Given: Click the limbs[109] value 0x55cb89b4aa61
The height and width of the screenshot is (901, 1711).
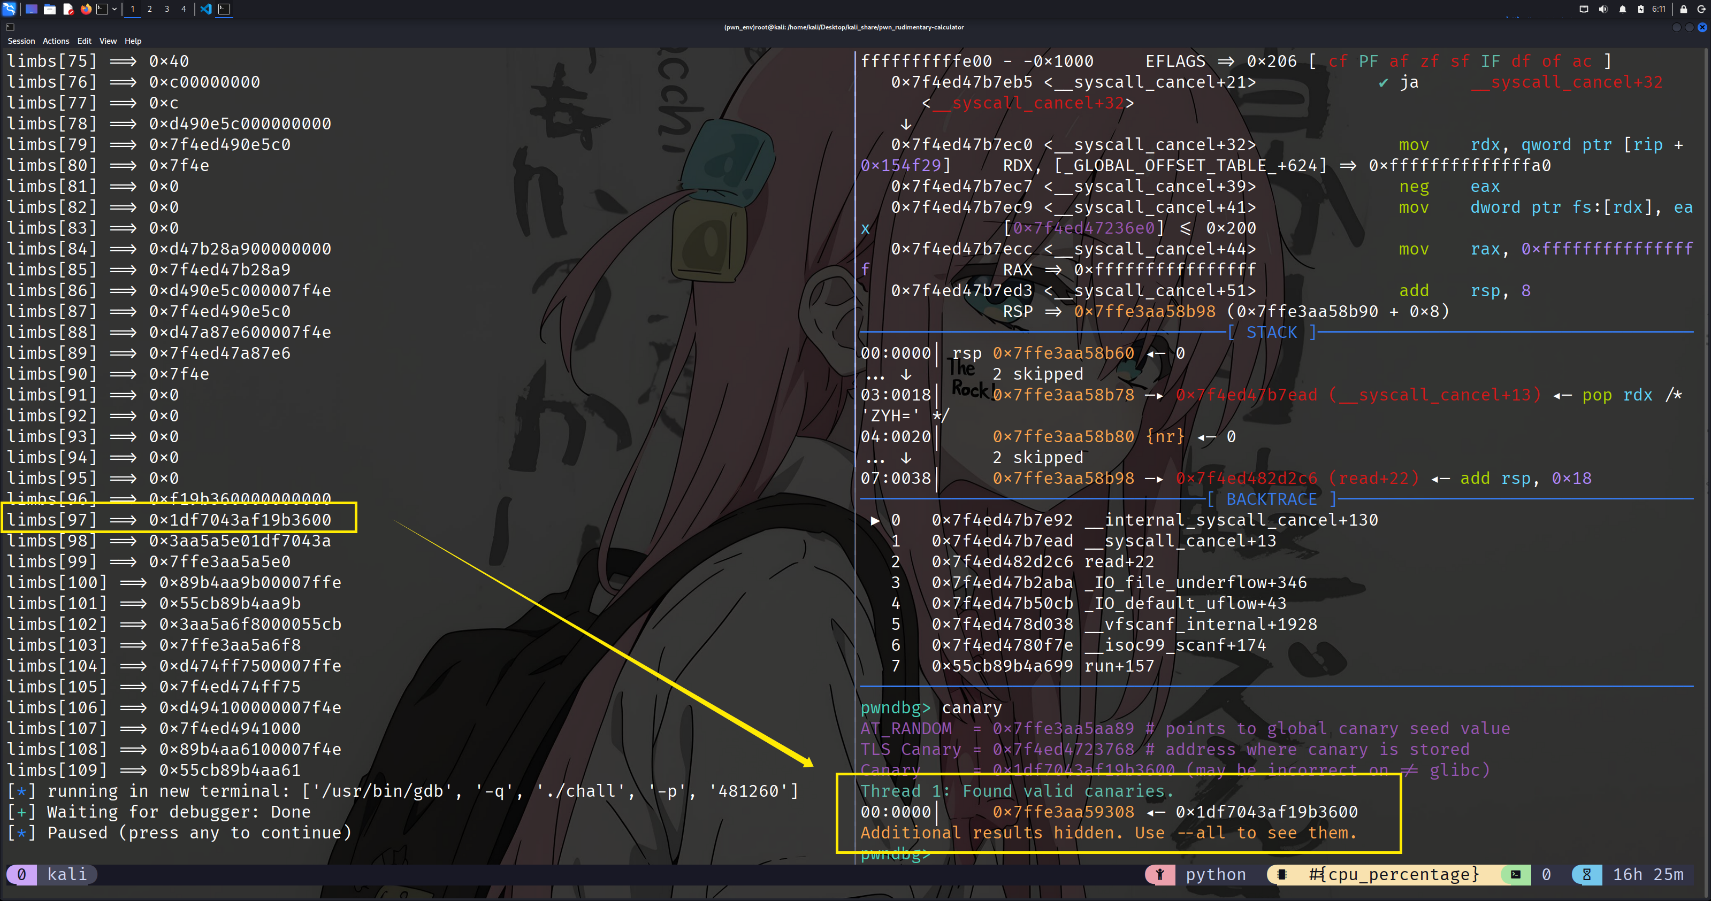Looking at the screenshot, I should click(230, 770).
